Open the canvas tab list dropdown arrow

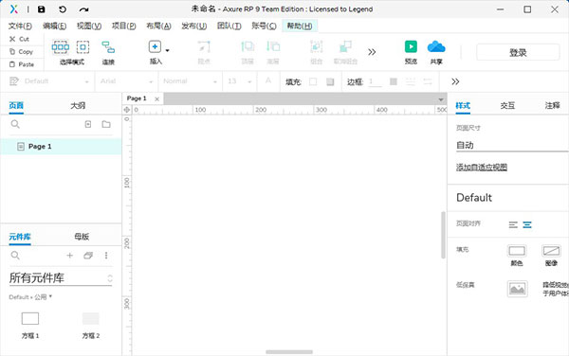[x=441, y=99]
